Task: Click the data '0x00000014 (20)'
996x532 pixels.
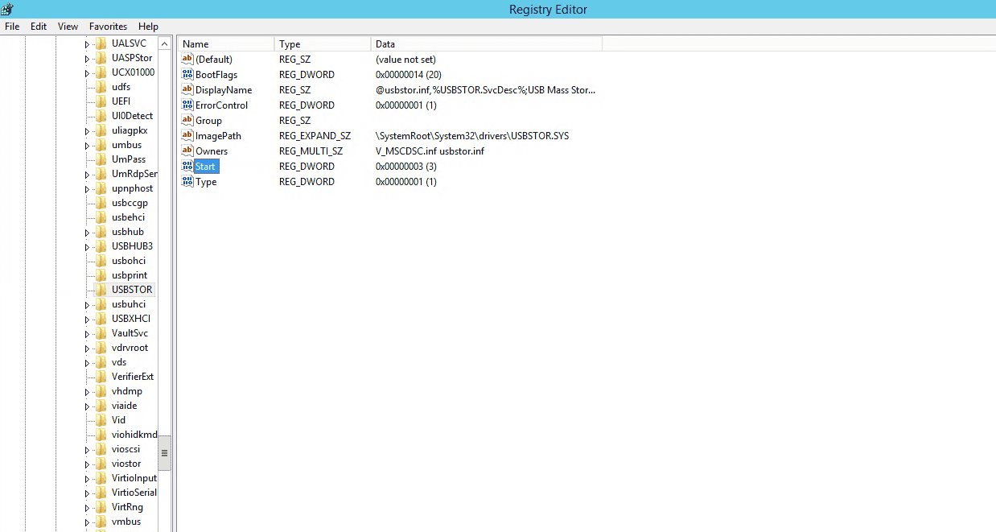Action: point(409,75)
